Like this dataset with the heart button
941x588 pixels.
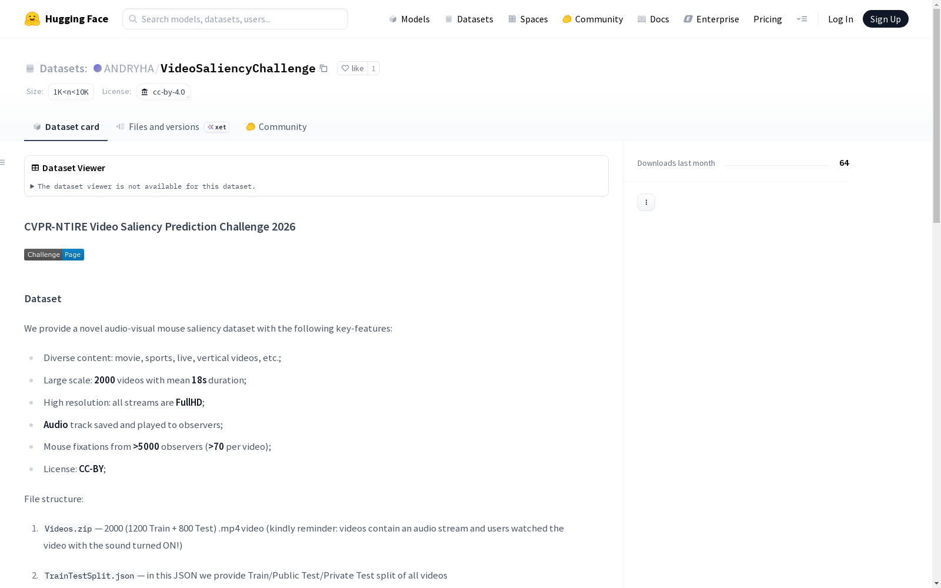(x=352, y=68)
